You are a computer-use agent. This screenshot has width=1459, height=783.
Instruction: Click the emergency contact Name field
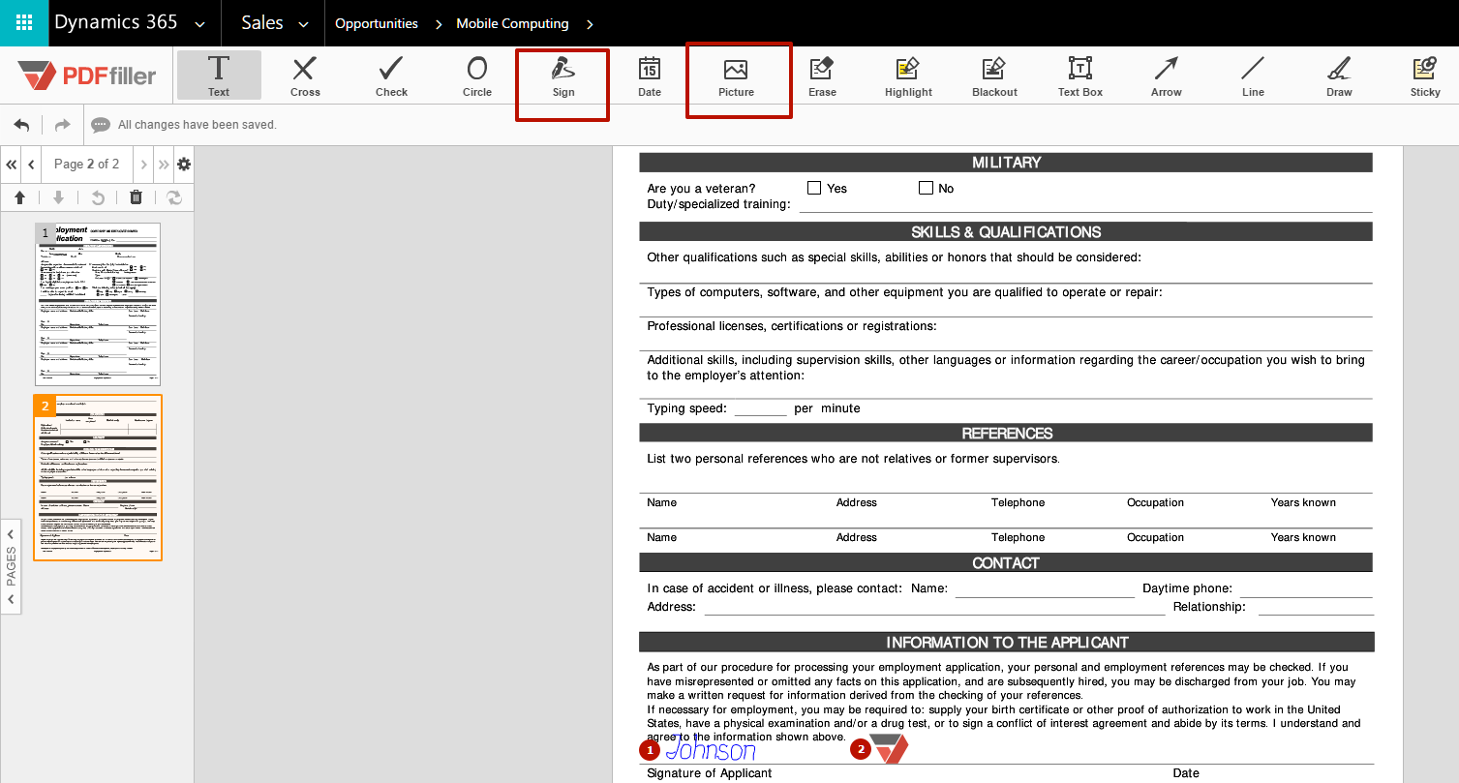(x=1045, y=588)
